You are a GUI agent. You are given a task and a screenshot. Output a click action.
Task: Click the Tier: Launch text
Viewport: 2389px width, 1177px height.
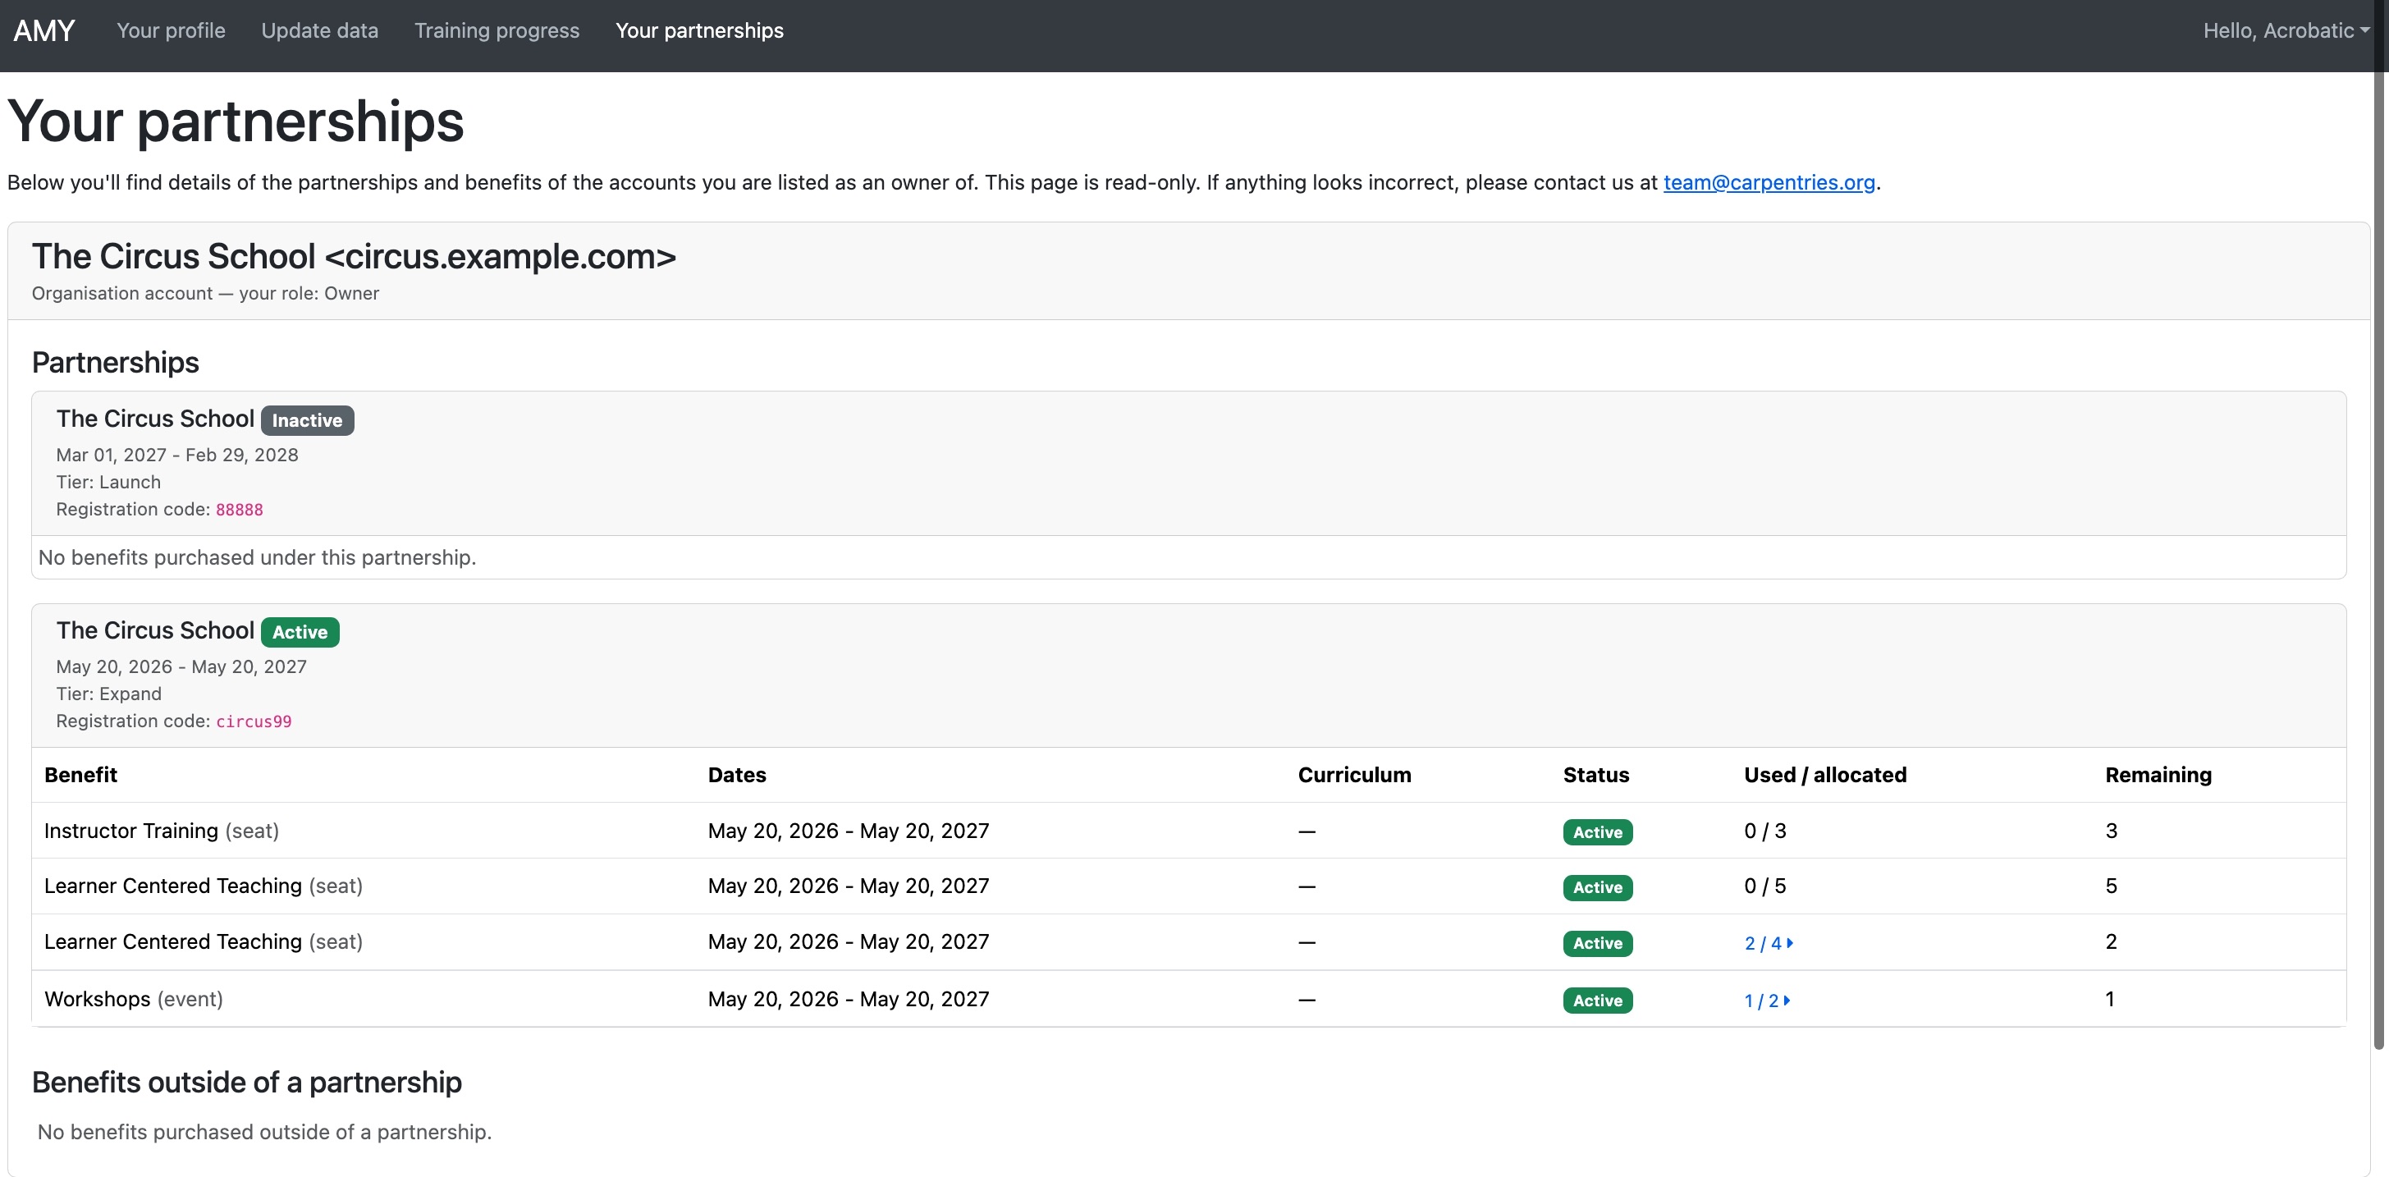108,483
